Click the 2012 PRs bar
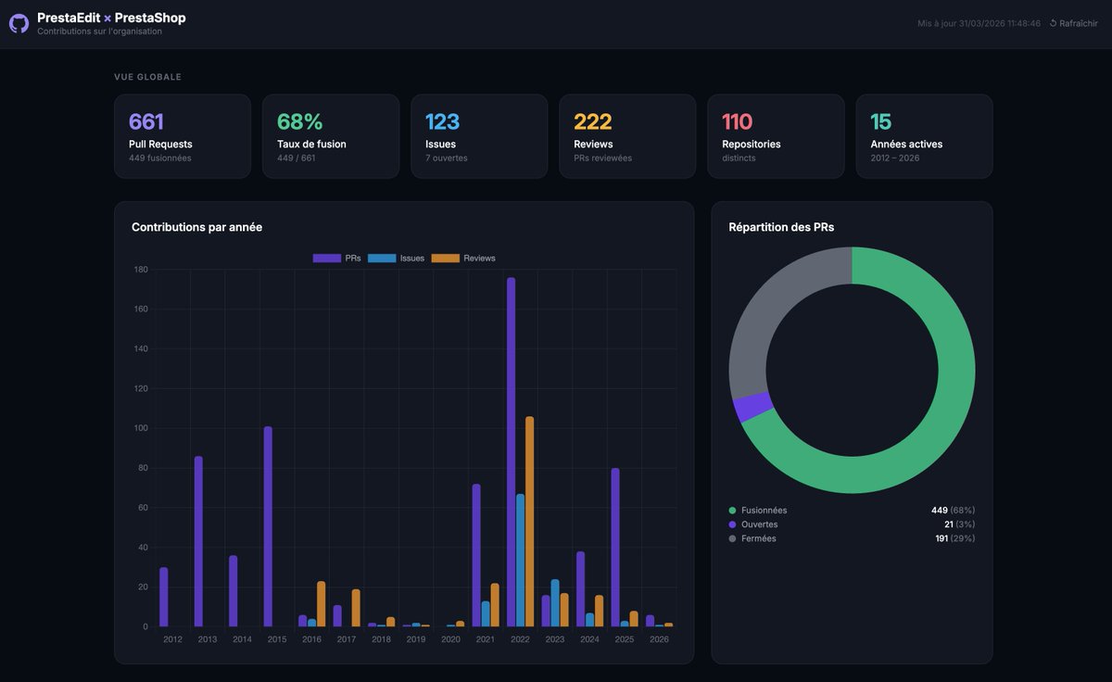Image resolution: width=1112 pixels, height=682 pixels. 164,598
